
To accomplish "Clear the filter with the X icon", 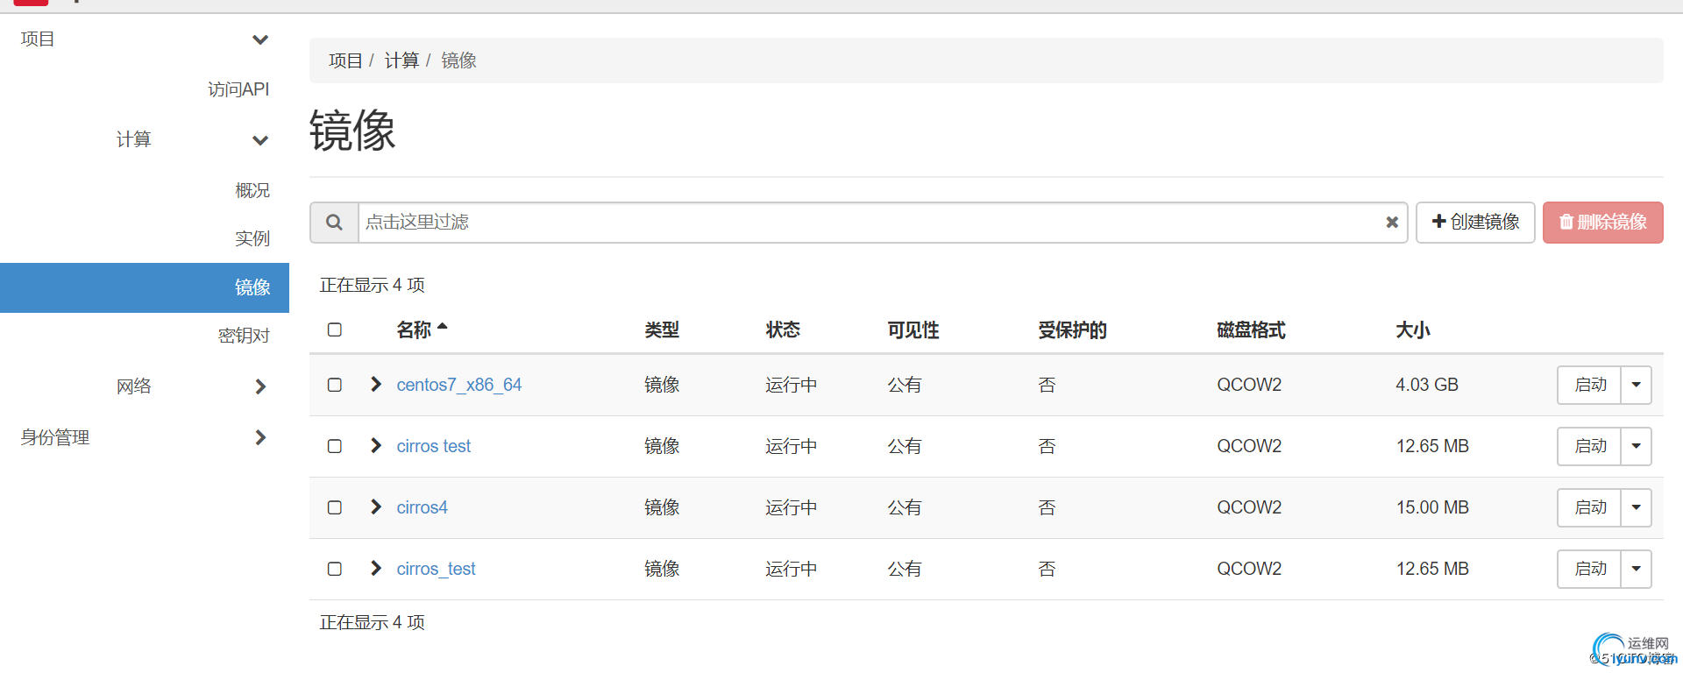I will point(1391,223).
